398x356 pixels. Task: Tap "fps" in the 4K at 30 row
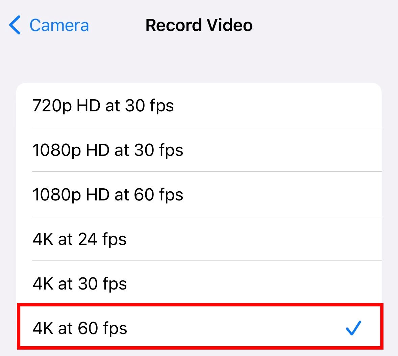pos(115,284)
